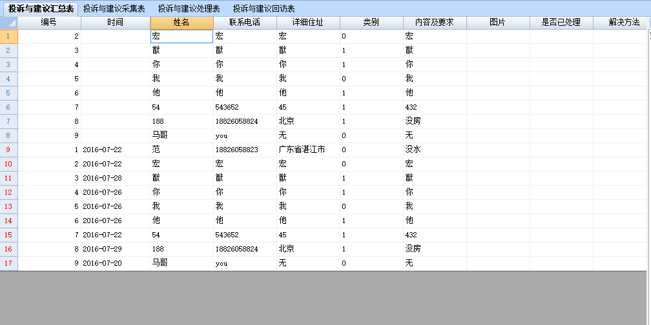Open the 投诉与建议采集表 tab
The image size is (651, 325).
[x=114, y=8]
